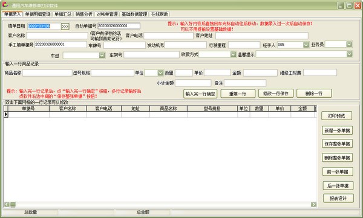Open the 温馨提示 dropdown arrow
Image resolution: width=363 pixels, height=218 pixels.
click(349, 54)
